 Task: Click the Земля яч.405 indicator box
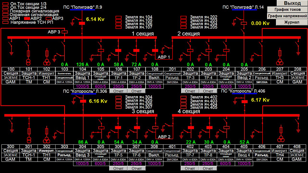tap(183, 108)
